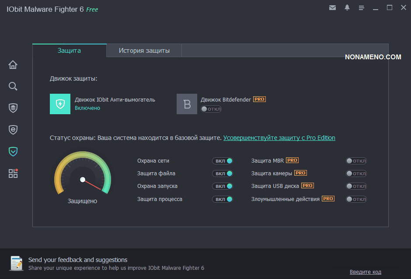
Task: Enable the Защита MBR toggle
Action: click(356, 161)
